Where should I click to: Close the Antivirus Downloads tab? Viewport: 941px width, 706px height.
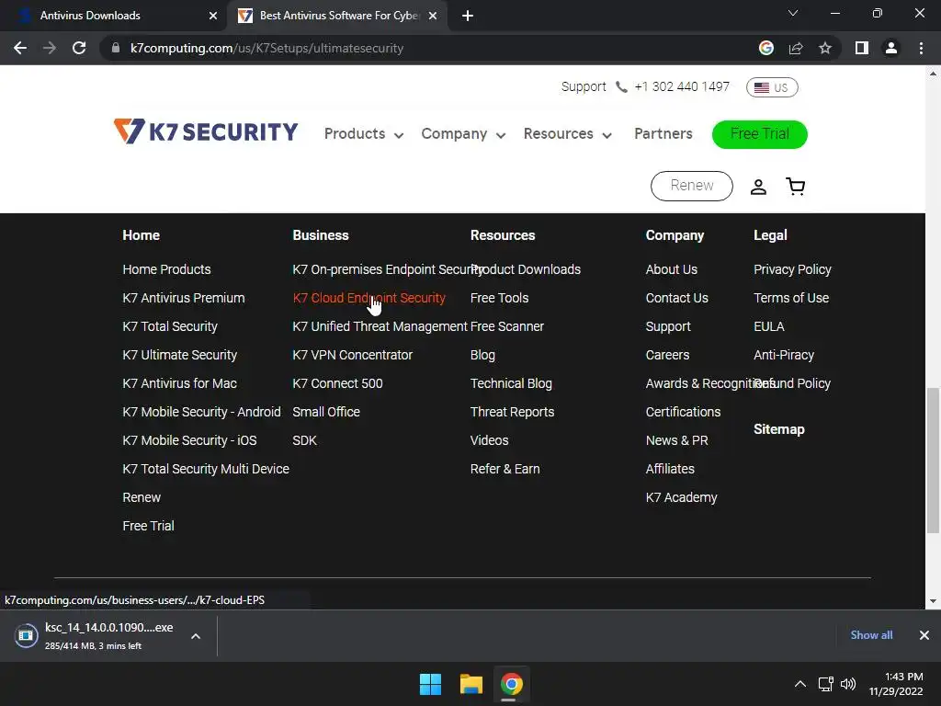(213, 16)
